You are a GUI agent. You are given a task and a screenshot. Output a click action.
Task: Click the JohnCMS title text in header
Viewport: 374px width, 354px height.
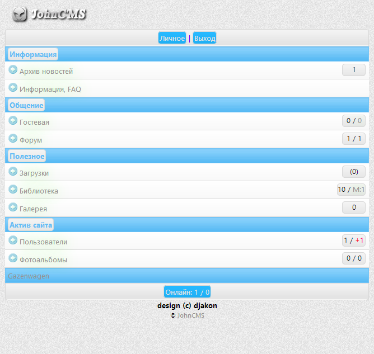[58, 14]
